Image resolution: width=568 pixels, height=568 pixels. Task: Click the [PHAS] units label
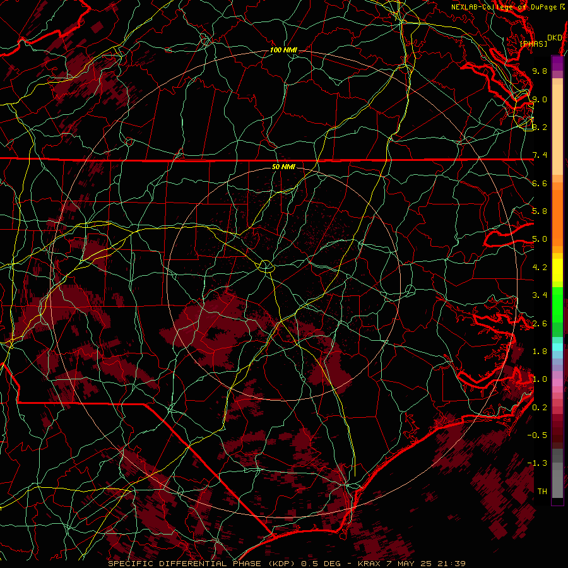[533, 44]
